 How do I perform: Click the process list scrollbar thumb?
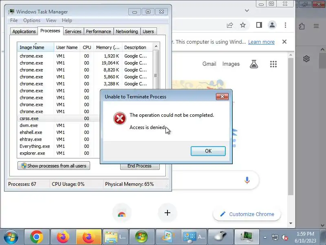coord(156,71)
